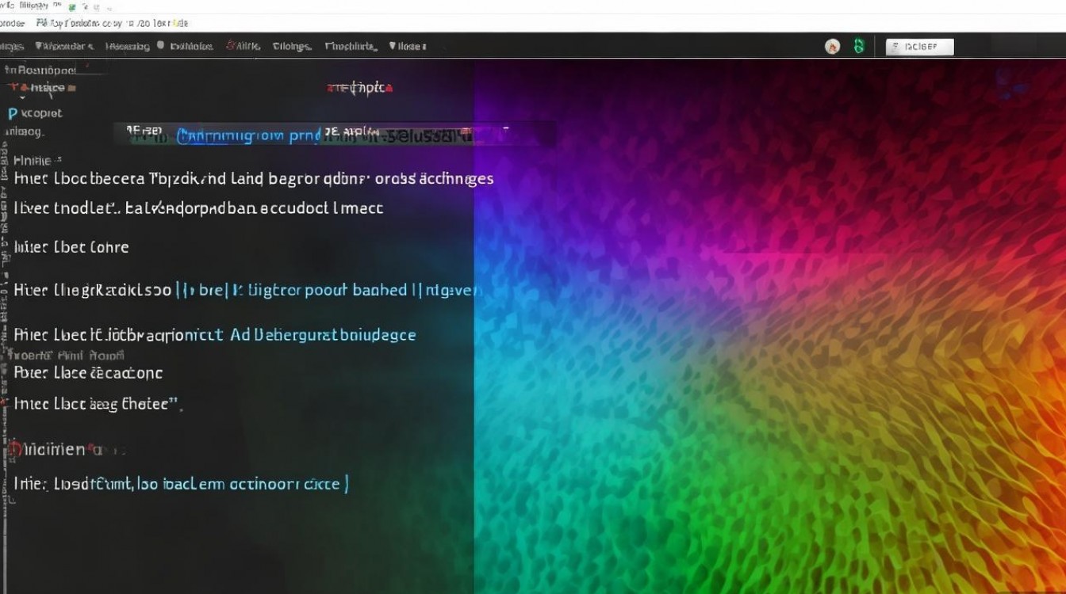
Task: Select the 'In Rosmopce' sidebar header
Action: [x=40, y=69]
